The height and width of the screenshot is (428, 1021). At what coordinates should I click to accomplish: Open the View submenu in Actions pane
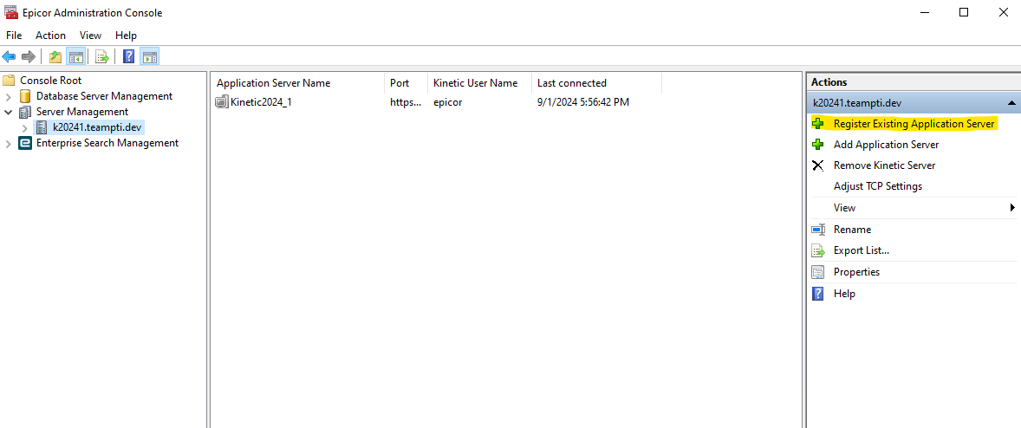(912, 207)
